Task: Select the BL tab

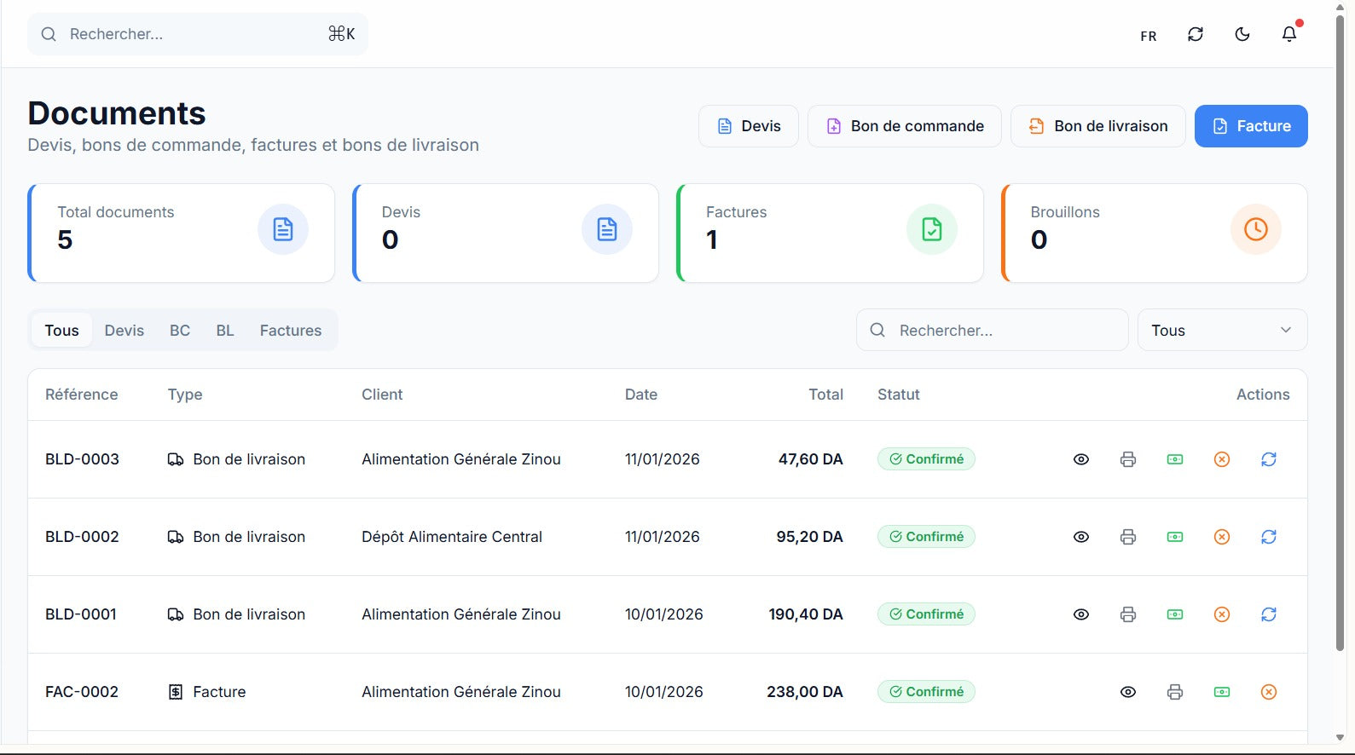Action: pyautogui.click(x=224, y=331)
